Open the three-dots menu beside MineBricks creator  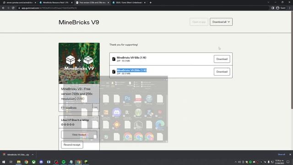(x=96, y=108)
